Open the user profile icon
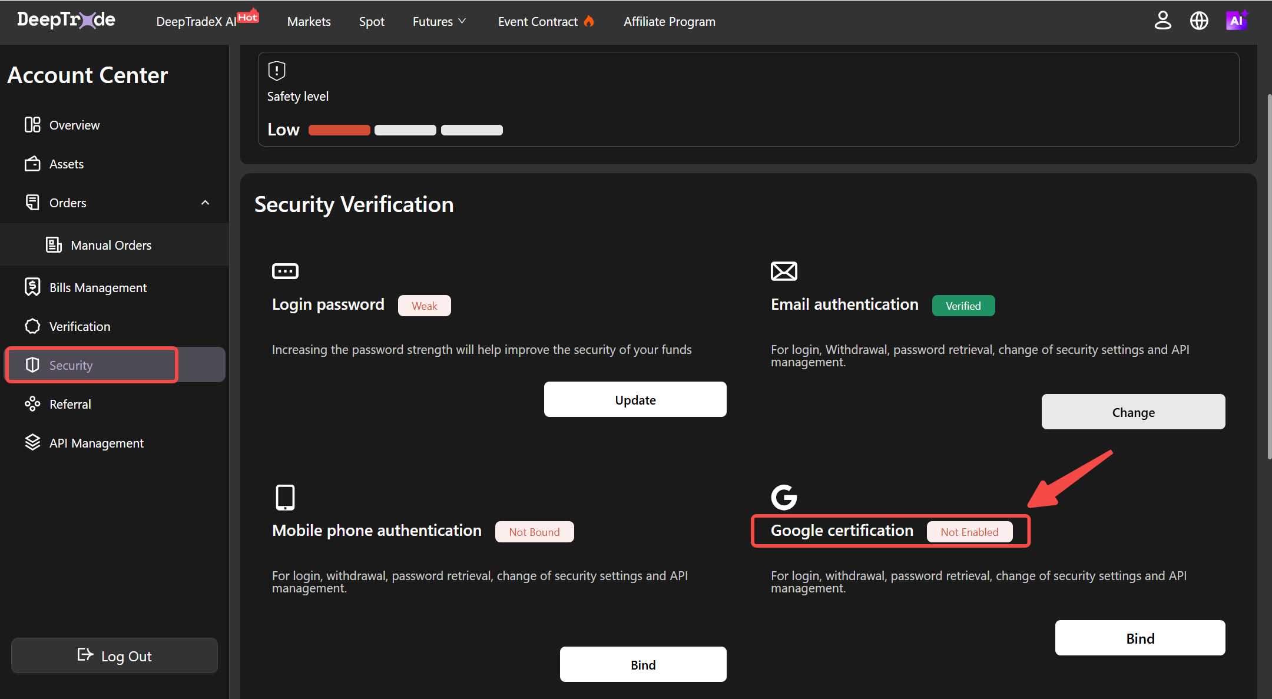Viewport: 1272px width, 699px height. pyautogui.click(x=1162, y=21)
